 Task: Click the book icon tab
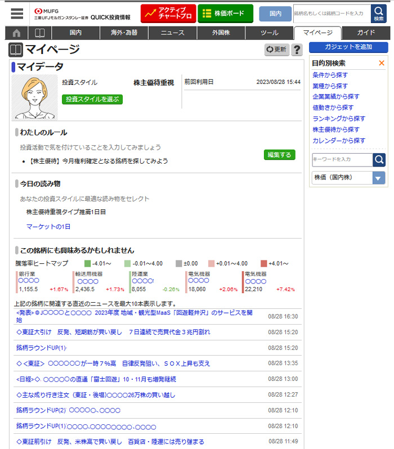[39, 33]
